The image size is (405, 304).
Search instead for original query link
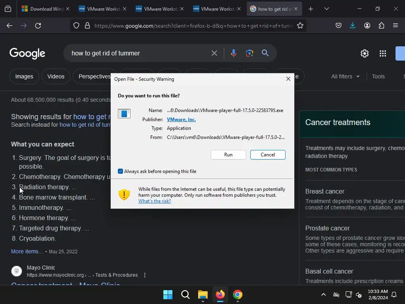(x=85, y=125)
